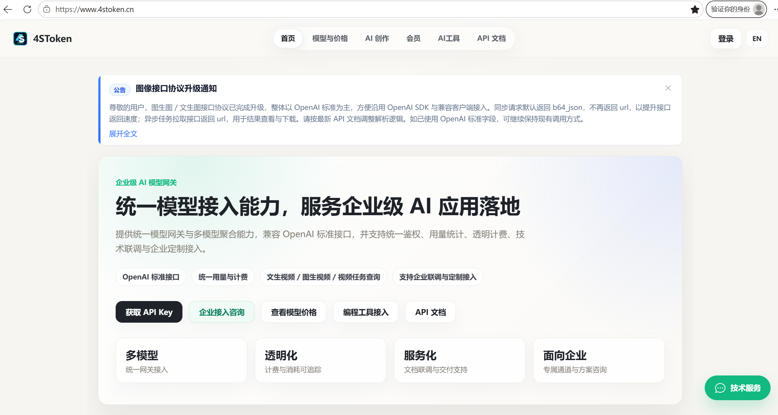The image size is (778, 415).
Task: Click the 4SToken logo icon
Action: coord(20,39)
